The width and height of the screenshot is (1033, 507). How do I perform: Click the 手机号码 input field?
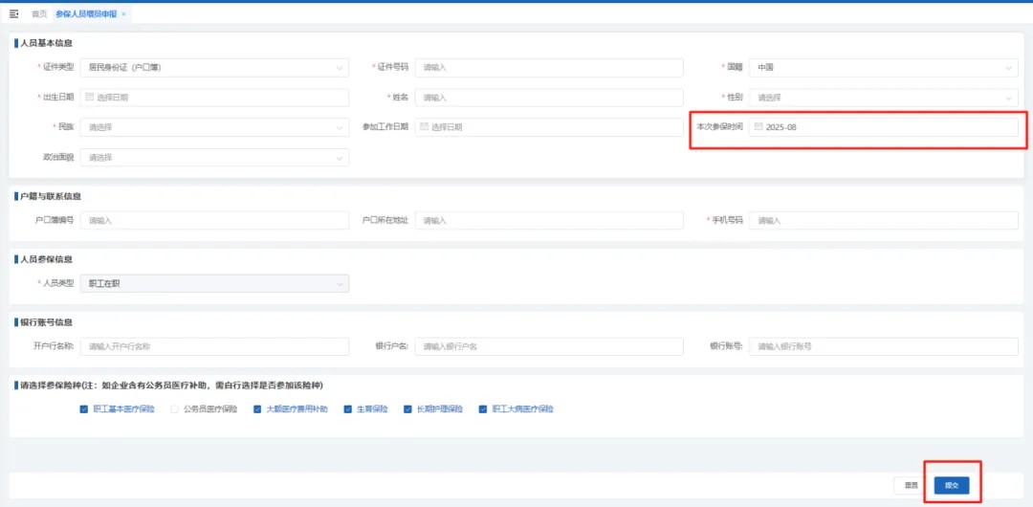pyautogui.click(x=883, y=220)
